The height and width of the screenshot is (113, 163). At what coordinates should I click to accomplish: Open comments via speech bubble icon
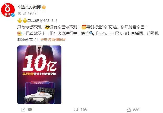pos(76,110)
